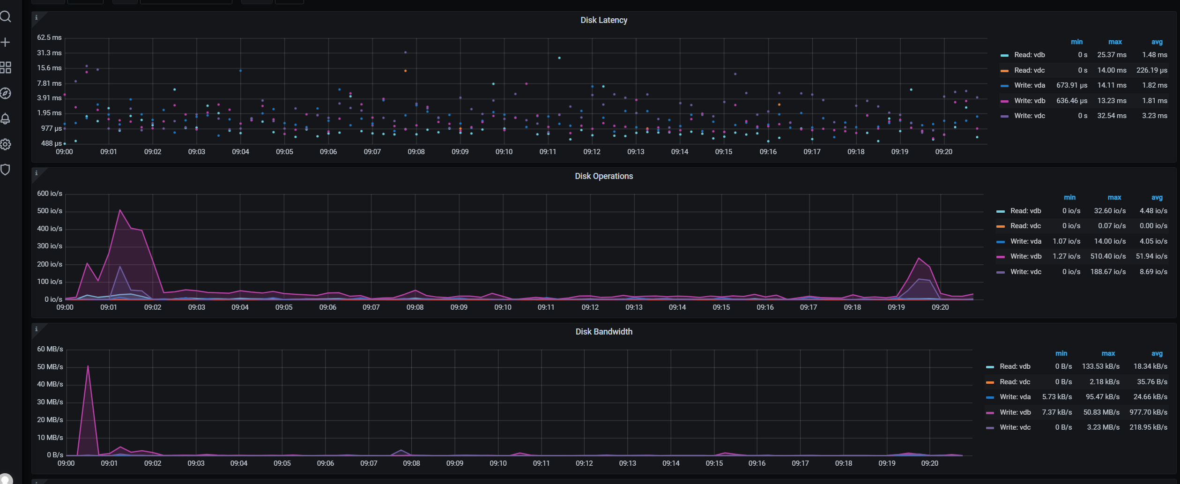Open the Disk Latency panel title menu

pyautogui.click(x=603, y=20)
